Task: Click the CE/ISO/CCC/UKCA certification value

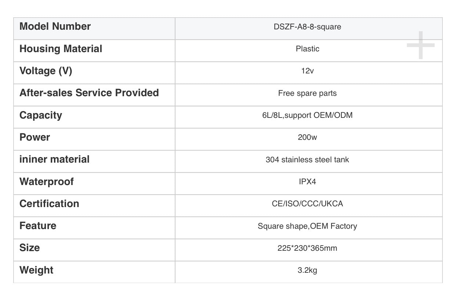Action: (307, 204)
